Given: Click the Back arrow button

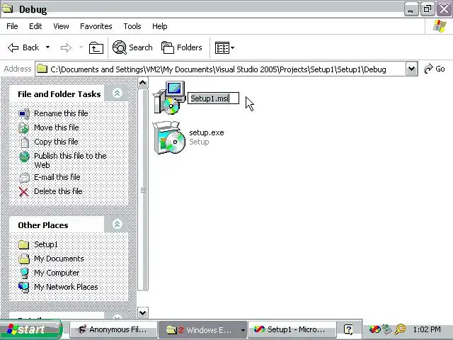Looking at the screenshot, I should click(23, 47).
